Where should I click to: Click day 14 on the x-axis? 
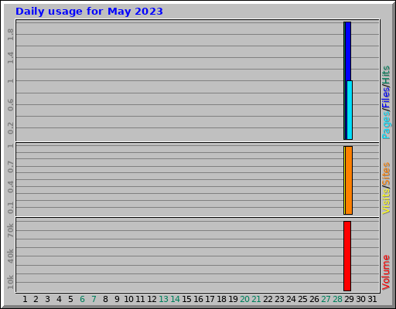175,299
